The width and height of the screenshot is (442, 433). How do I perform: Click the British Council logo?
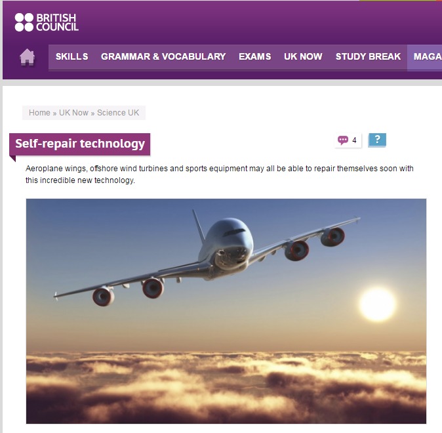(47, 22)
